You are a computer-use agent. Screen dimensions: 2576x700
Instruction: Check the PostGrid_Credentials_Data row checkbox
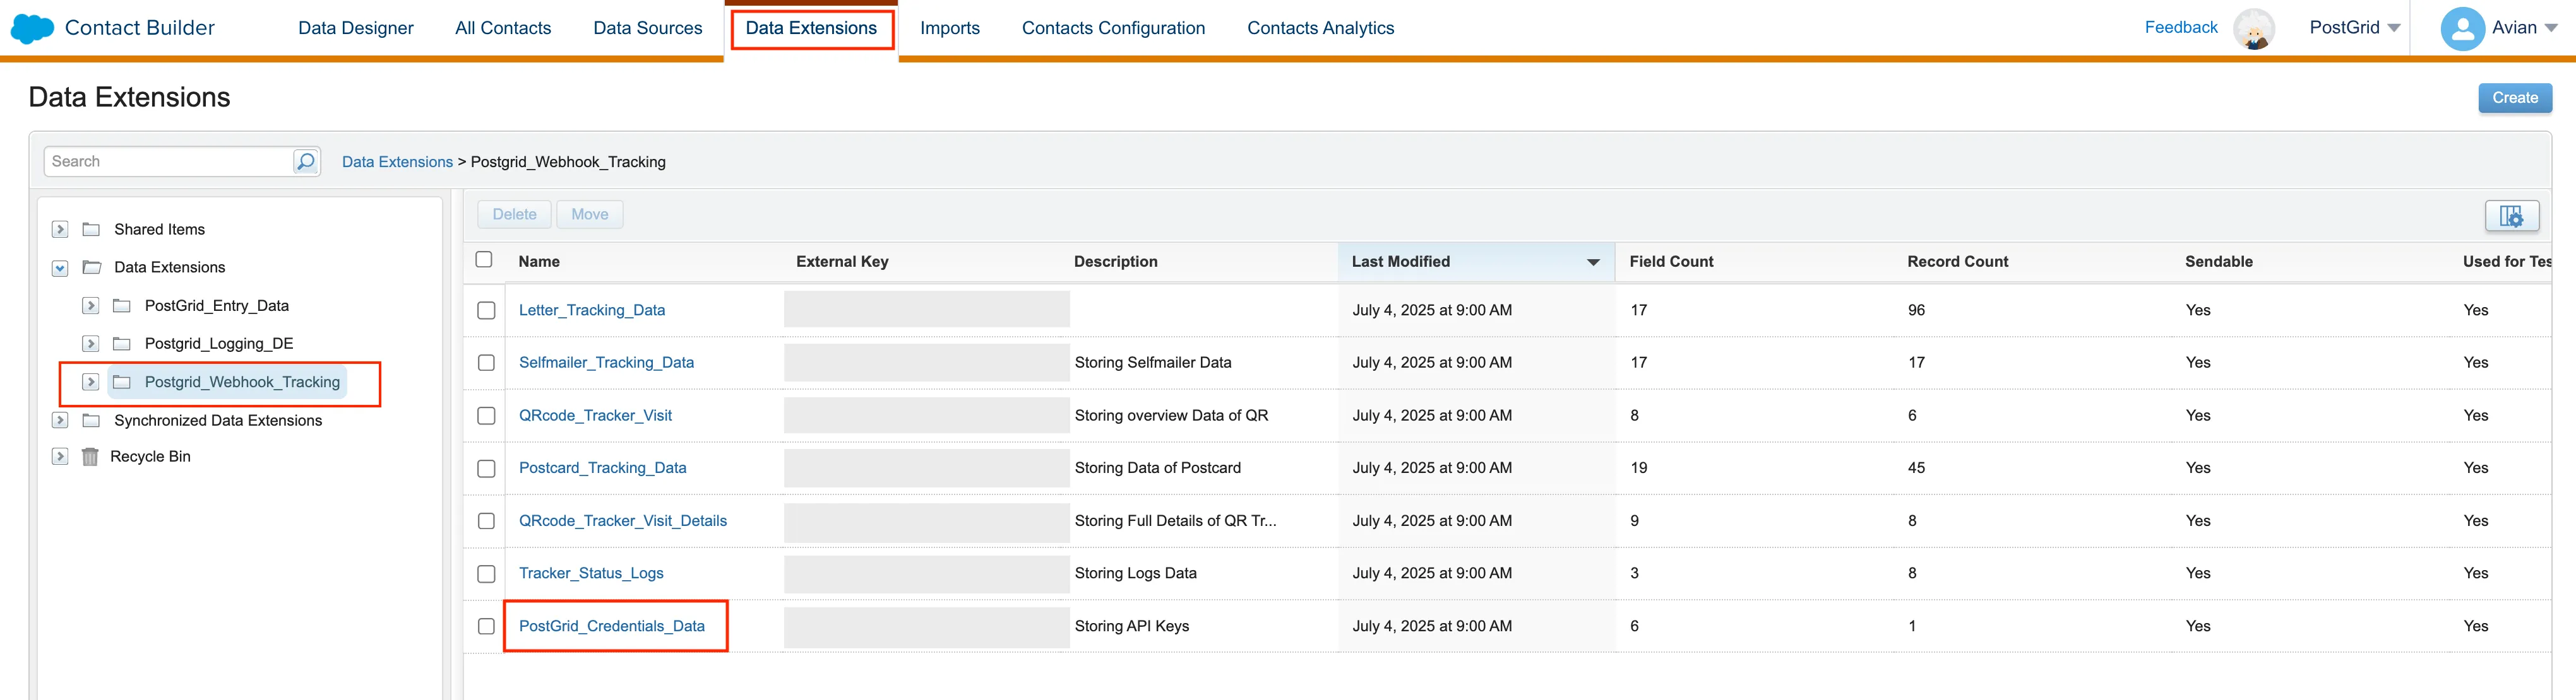point(486,626)
